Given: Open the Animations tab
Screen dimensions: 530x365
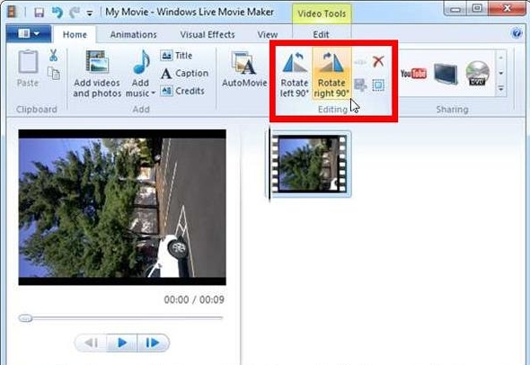Looking at the screenshot, I should click(134, 34).
